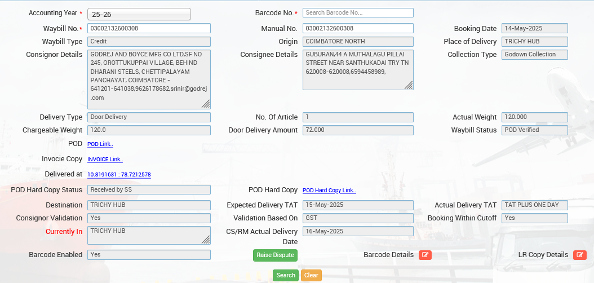Focus the Barcode No. search field
The width and height of the screenshot is (594, 283).
(358, 12)
